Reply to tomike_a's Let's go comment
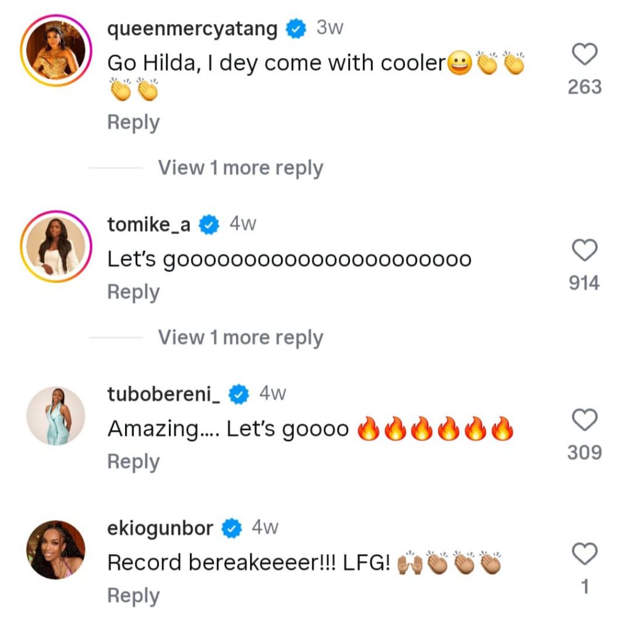The image size is (631, 622). tap(133, 292)
